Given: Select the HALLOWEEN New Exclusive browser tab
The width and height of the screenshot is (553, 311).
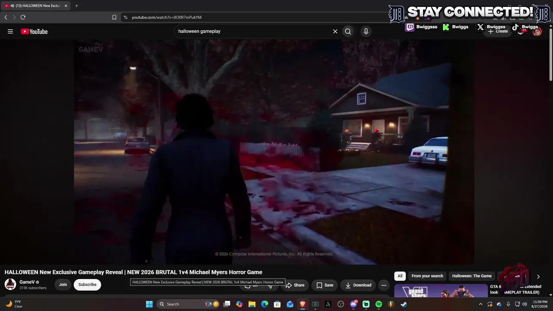Looking at the screenshot, I should click(x=35, y=6).
